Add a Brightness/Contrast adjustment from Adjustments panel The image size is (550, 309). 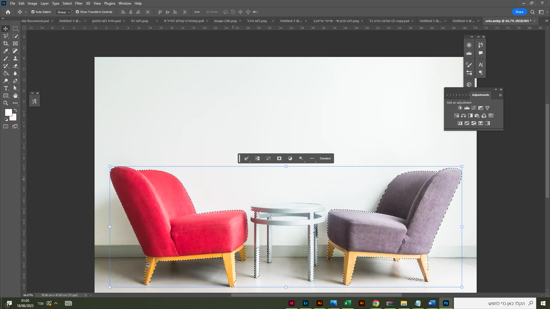460,108
